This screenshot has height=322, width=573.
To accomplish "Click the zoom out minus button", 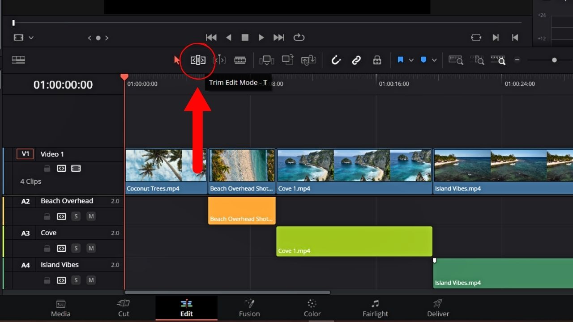I will (517, 60).
